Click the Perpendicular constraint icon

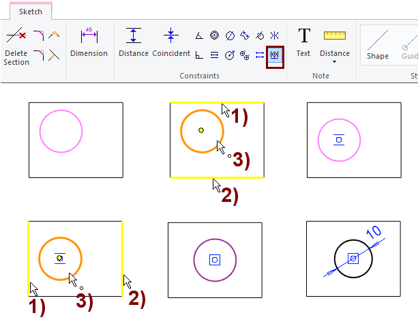coord(199,55)
